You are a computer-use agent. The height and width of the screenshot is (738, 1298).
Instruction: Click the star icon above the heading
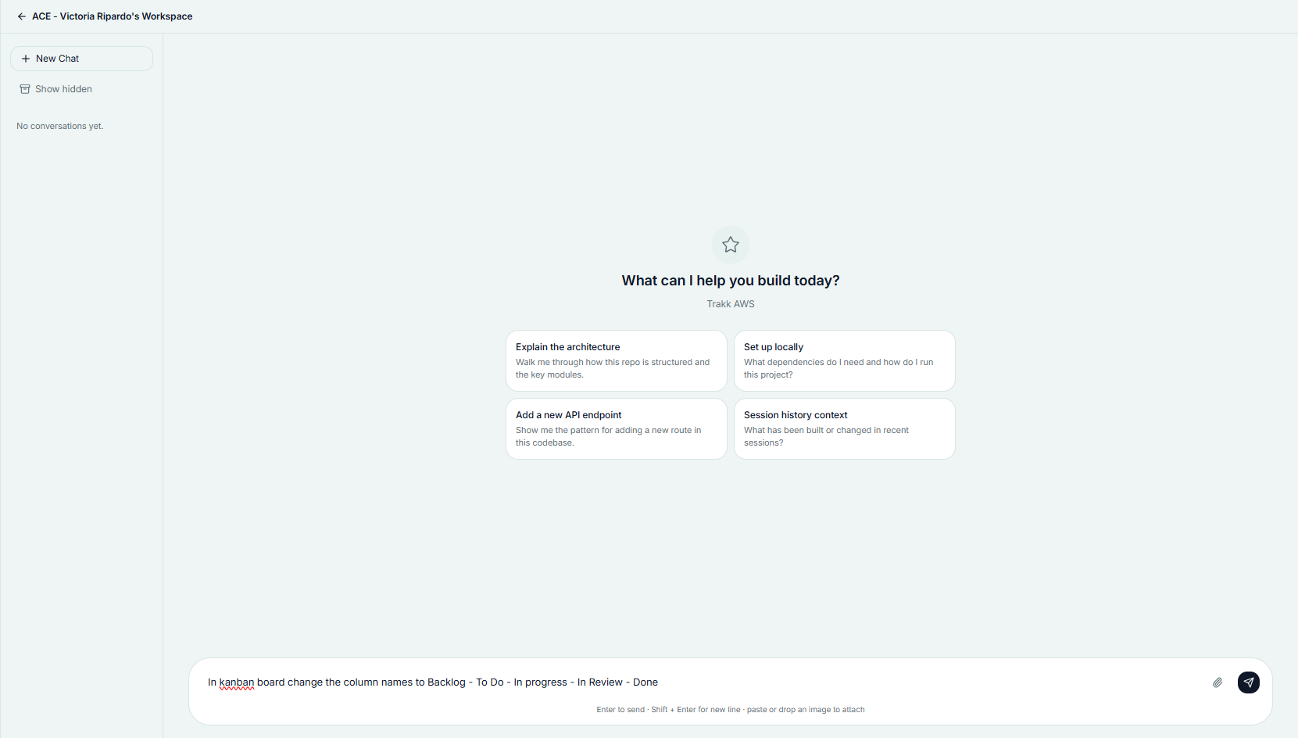point(731,245)
